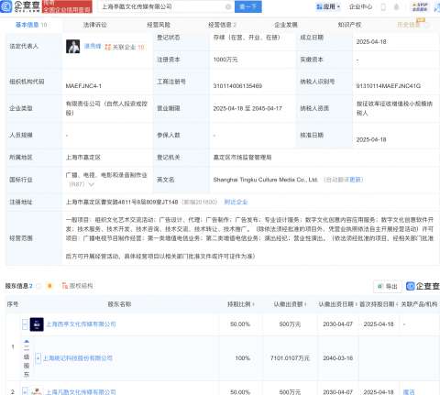Switch to 基本信息 tab
Image resolution: width=440 pixels, height=395 pixels.
click(x=31, y=25)
